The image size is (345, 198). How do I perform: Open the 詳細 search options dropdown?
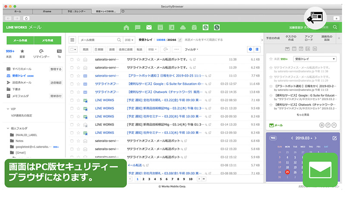[x=129, y=40]
